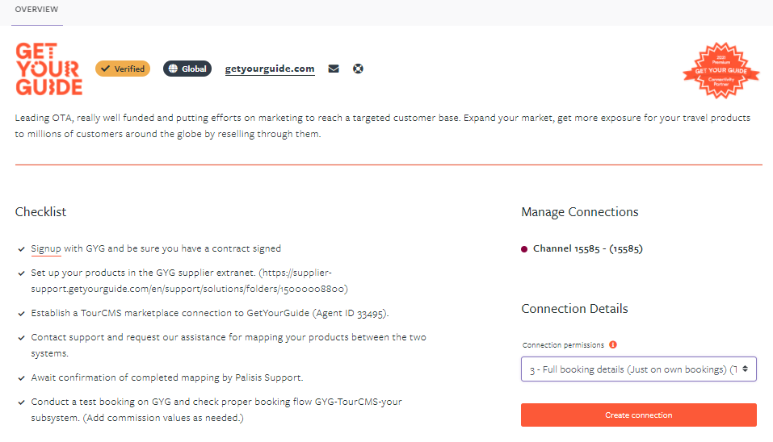The height and width of the screenshot is (442, 773).
Task: Click the Create connection button
Action: tap(638, 415)
